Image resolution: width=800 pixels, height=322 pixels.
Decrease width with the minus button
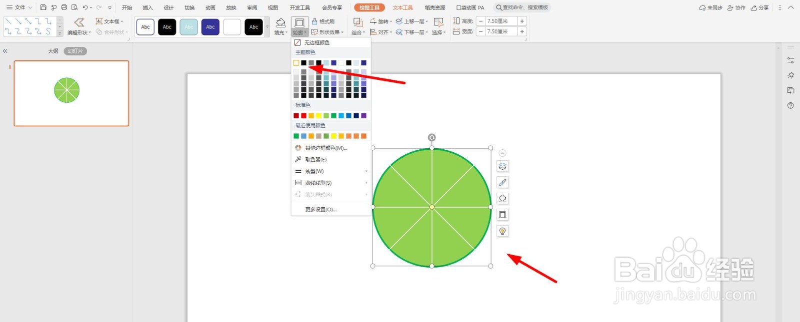[x=480, y=31]
